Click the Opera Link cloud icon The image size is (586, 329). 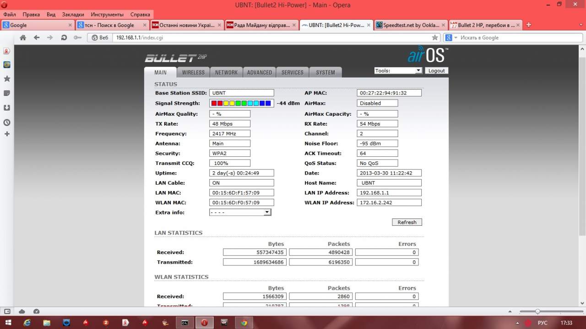click(22, 311)
